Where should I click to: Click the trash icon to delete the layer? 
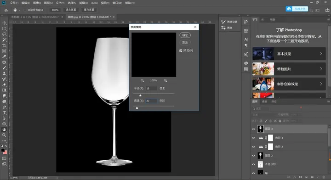(x=324, y=177)
